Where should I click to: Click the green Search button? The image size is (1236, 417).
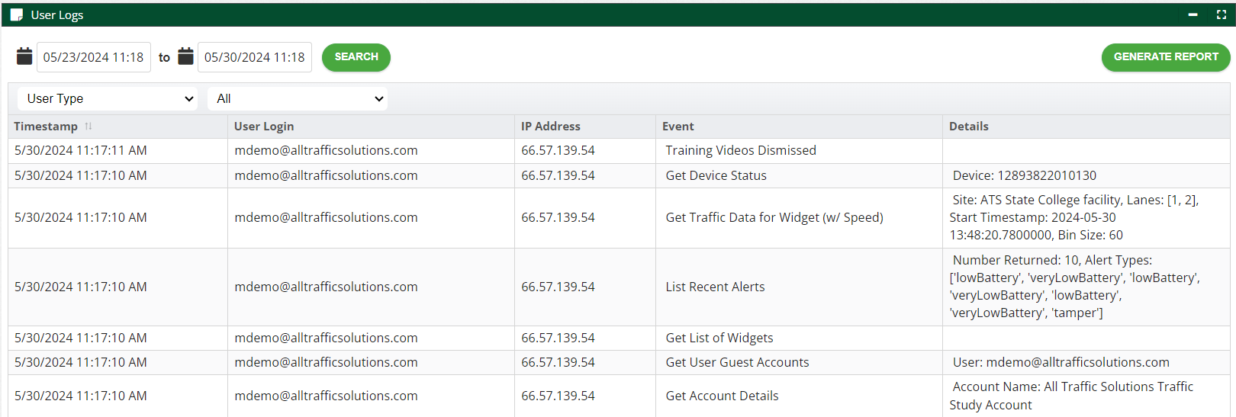coord(356,57)
